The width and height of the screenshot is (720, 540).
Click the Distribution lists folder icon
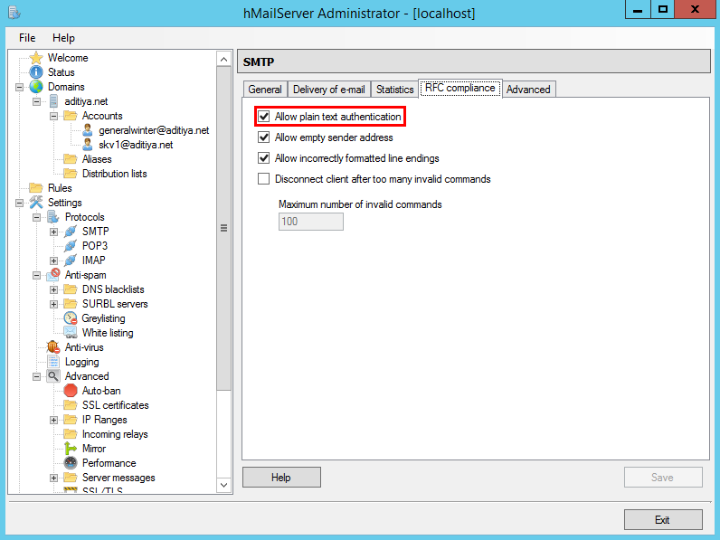tap(71, 174)
